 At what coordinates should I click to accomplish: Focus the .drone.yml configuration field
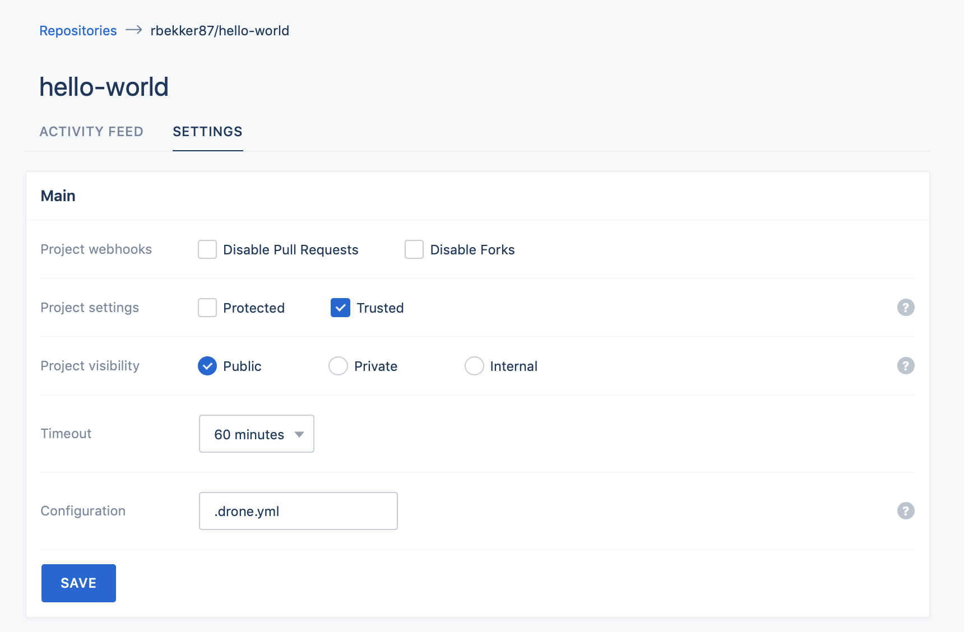(298, 511)
